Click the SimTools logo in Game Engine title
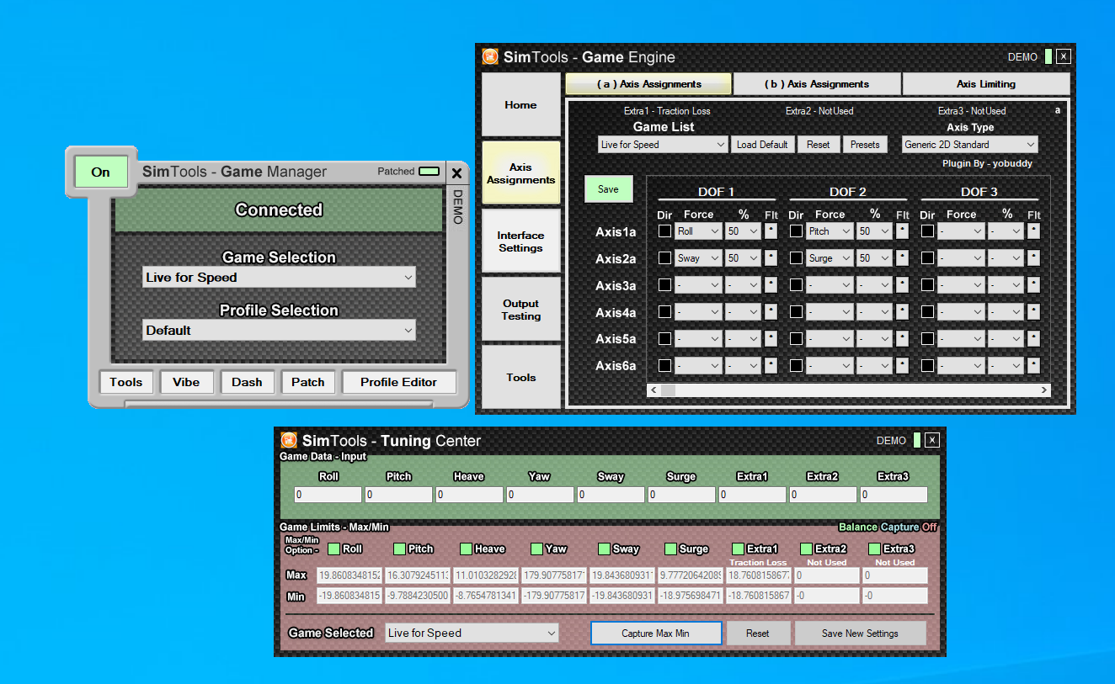 point(490,57)
